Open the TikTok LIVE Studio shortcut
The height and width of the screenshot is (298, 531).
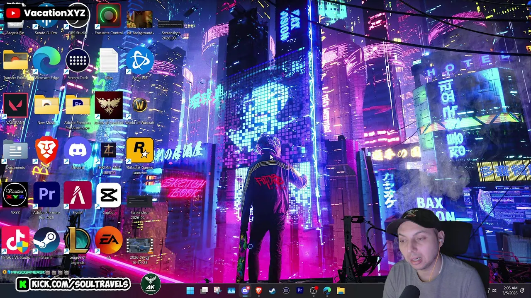point(15,243)
